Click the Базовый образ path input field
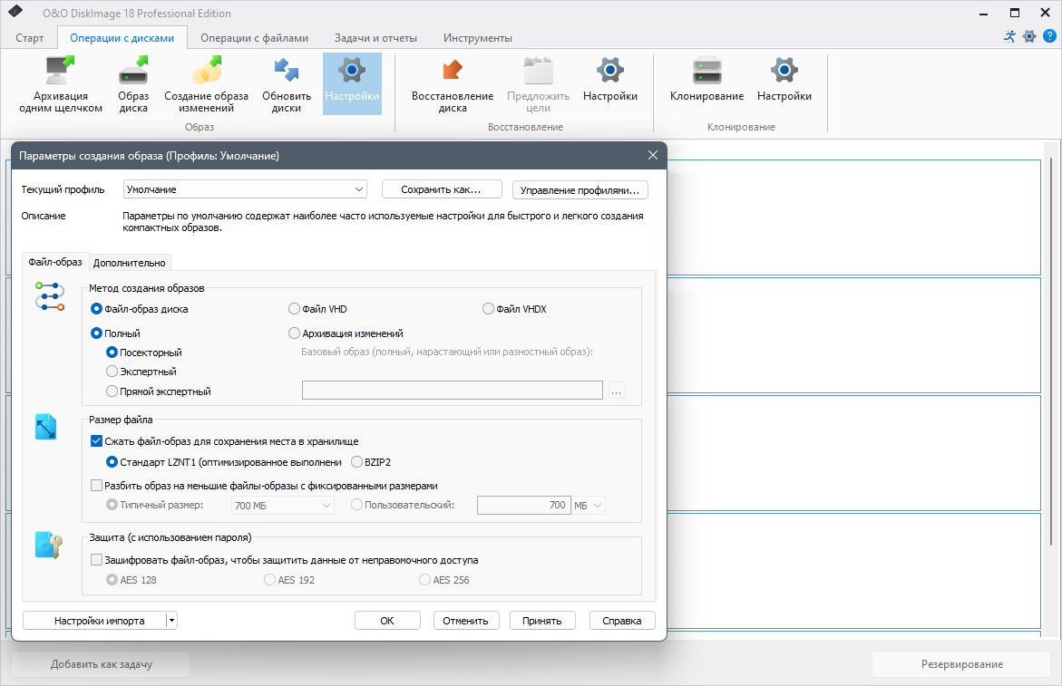 pos(452,391)
